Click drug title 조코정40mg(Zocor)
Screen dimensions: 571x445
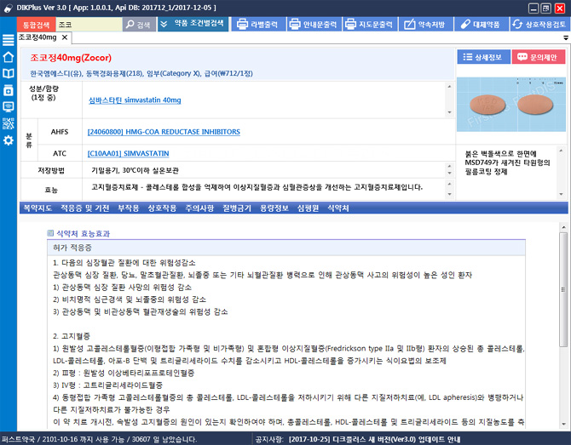tap(71, 58)
